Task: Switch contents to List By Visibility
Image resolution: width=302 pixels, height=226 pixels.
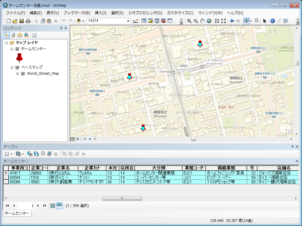Action: 20,35
